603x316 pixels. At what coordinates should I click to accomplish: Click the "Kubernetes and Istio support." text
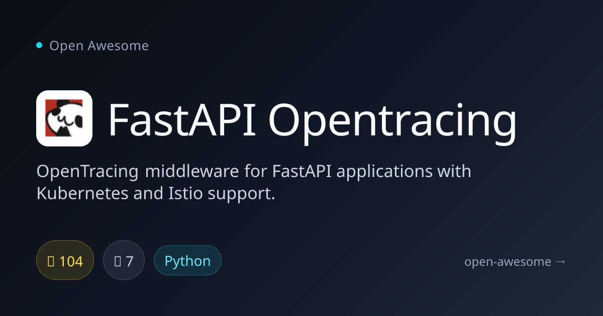coord(156,194)
